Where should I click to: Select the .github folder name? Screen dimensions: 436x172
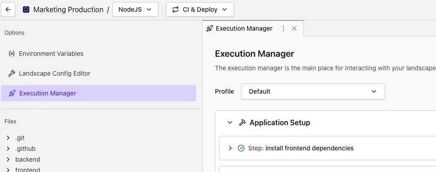click(25, 149)
